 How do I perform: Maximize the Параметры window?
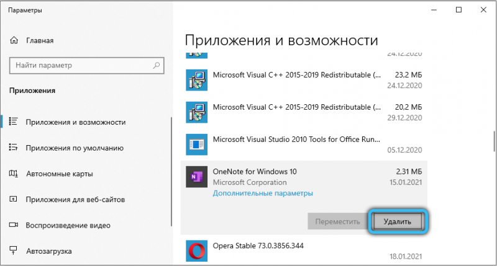458,10
